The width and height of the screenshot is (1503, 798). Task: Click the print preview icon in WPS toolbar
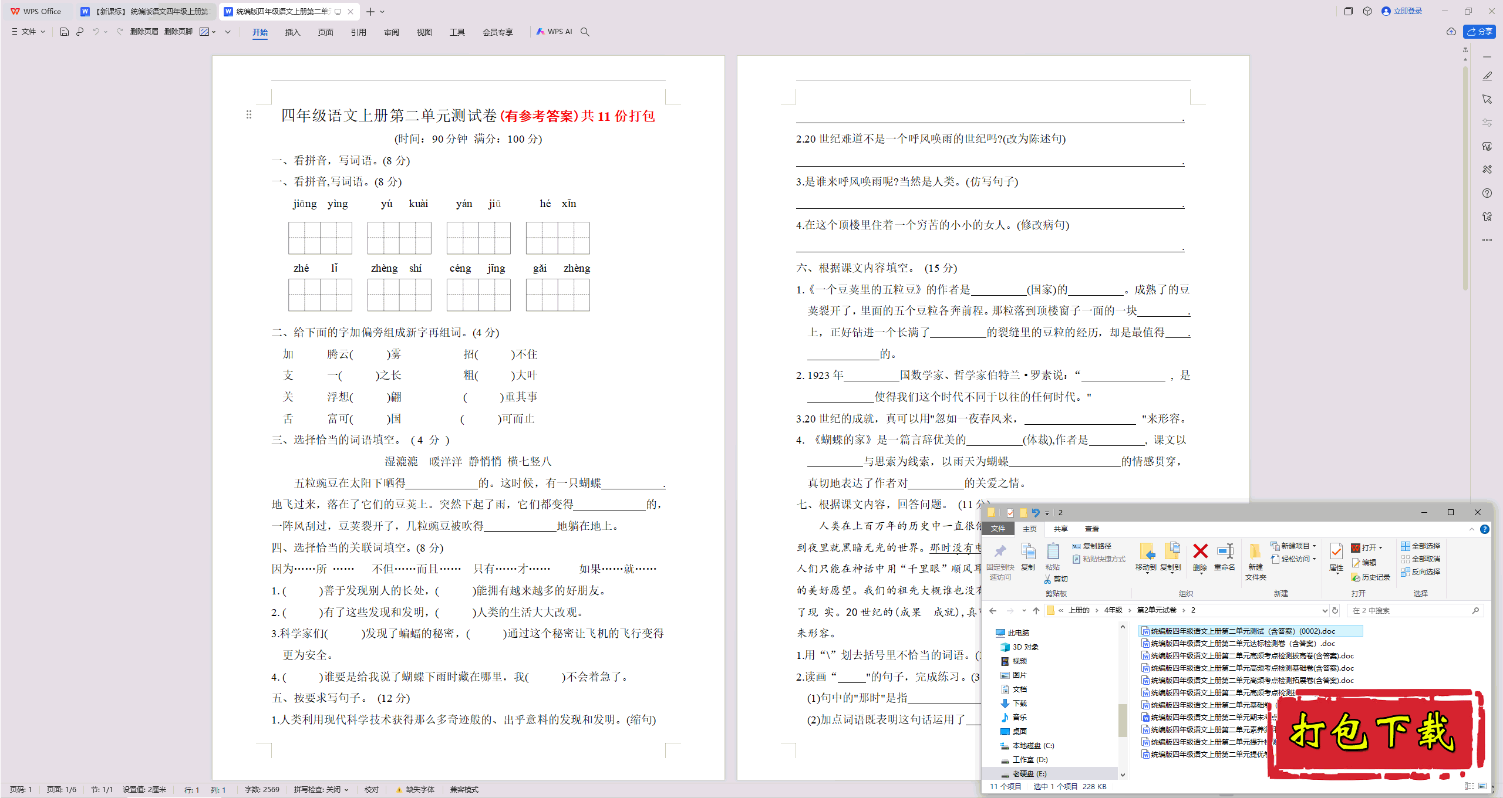click(80, 32)
